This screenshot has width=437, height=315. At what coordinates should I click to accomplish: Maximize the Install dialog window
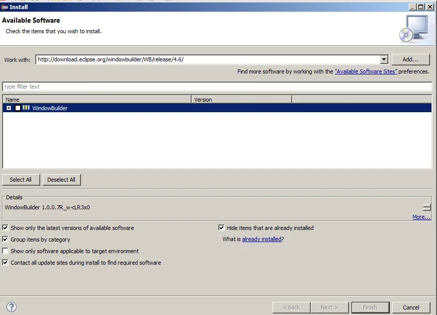421,7
